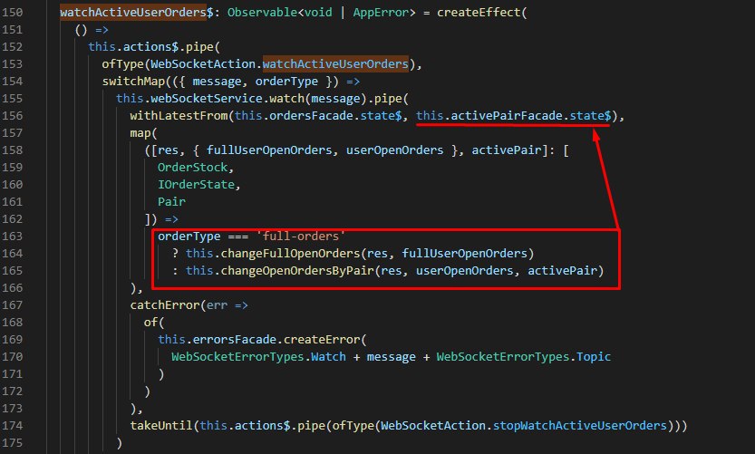This screenshot has width=755, height=454.
Task: Click the withLatestFrom operator
Action: [179, 116]
